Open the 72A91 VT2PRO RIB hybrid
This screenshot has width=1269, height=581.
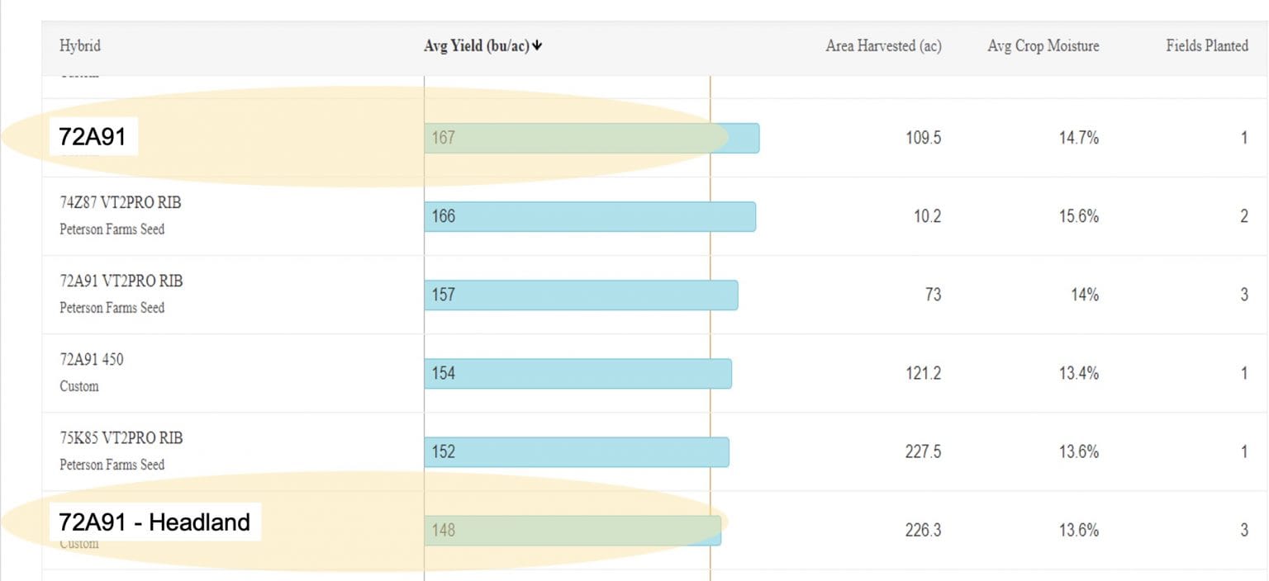coord(121,281)
